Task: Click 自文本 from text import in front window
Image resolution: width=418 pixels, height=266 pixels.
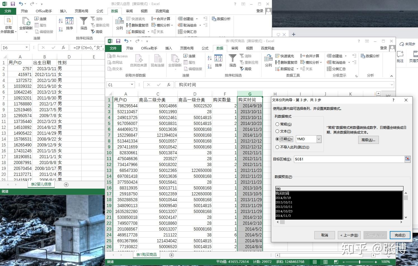Action: [115, 69]
